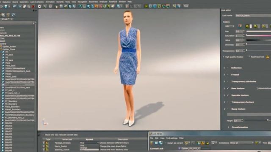This screenshot has height=152, width=271.
Task: Open the Scene menu
Action: 15,2
